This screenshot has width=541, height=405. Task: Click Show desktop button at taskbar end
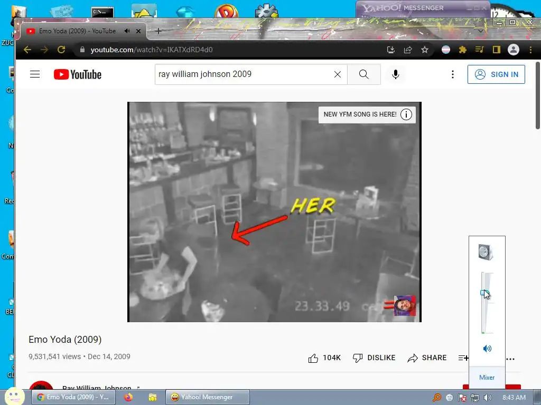537,398
